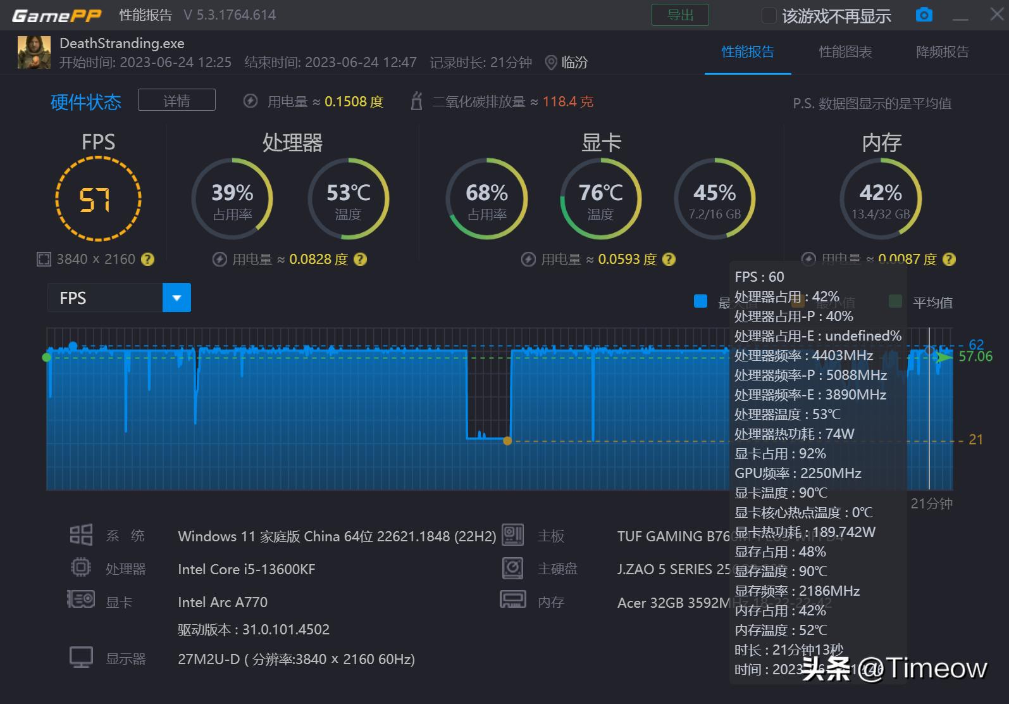
Task: Click the Intel Core i5-13600KF text
Action: coord(246,569)
